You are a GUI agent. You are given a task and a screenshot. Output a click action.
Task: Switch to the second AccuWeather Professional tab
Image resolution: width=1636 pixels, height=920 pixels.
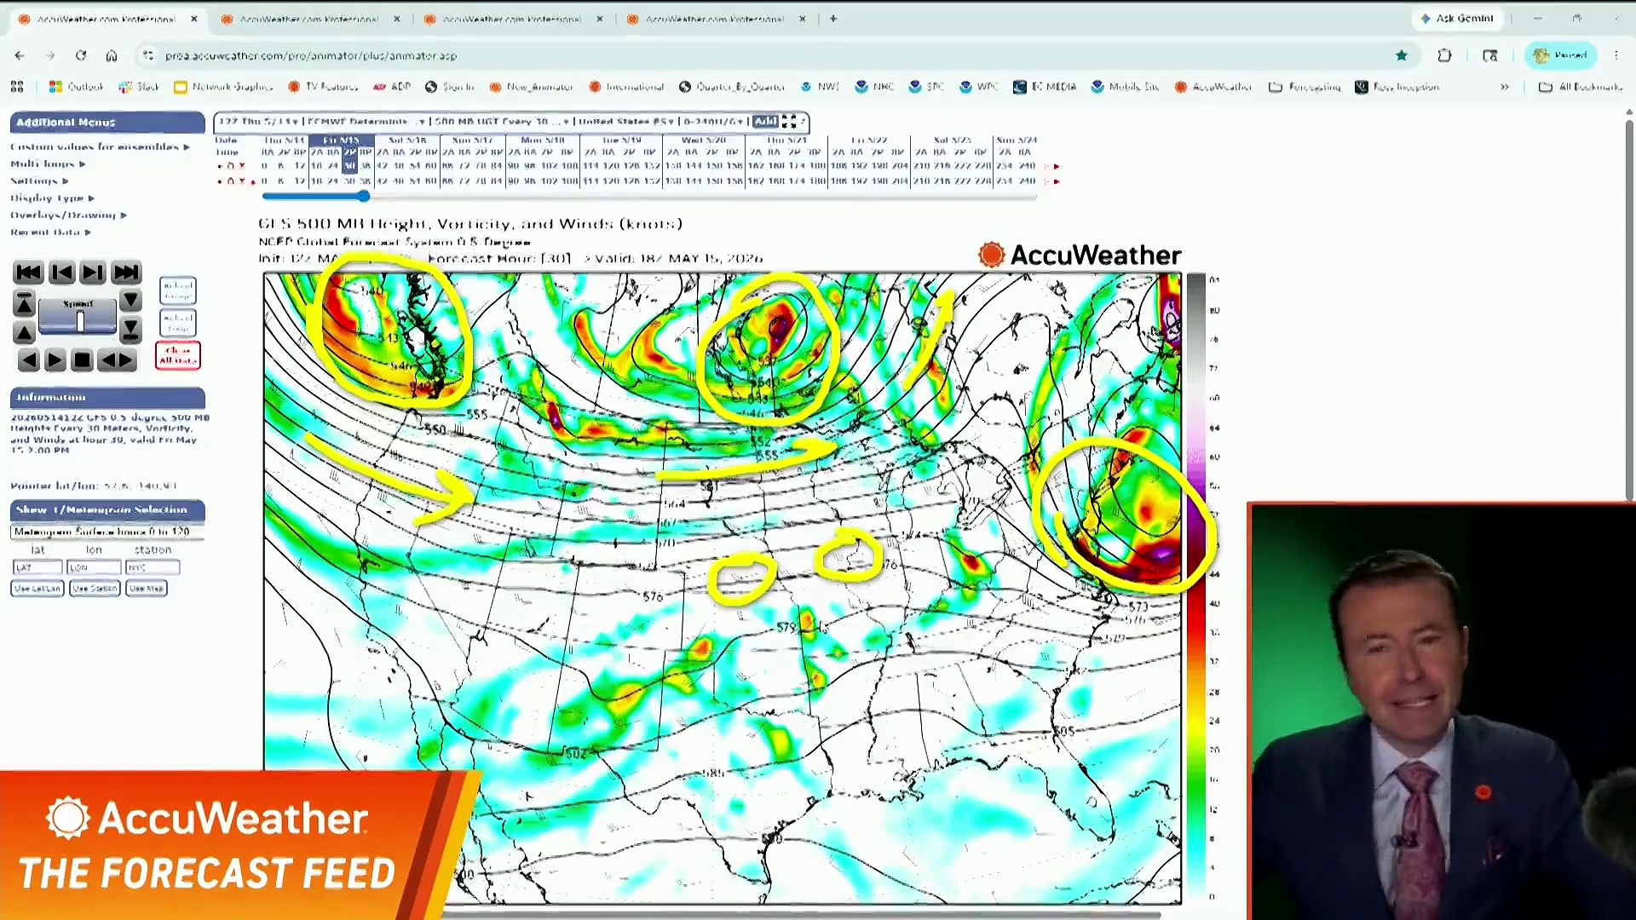310,19
